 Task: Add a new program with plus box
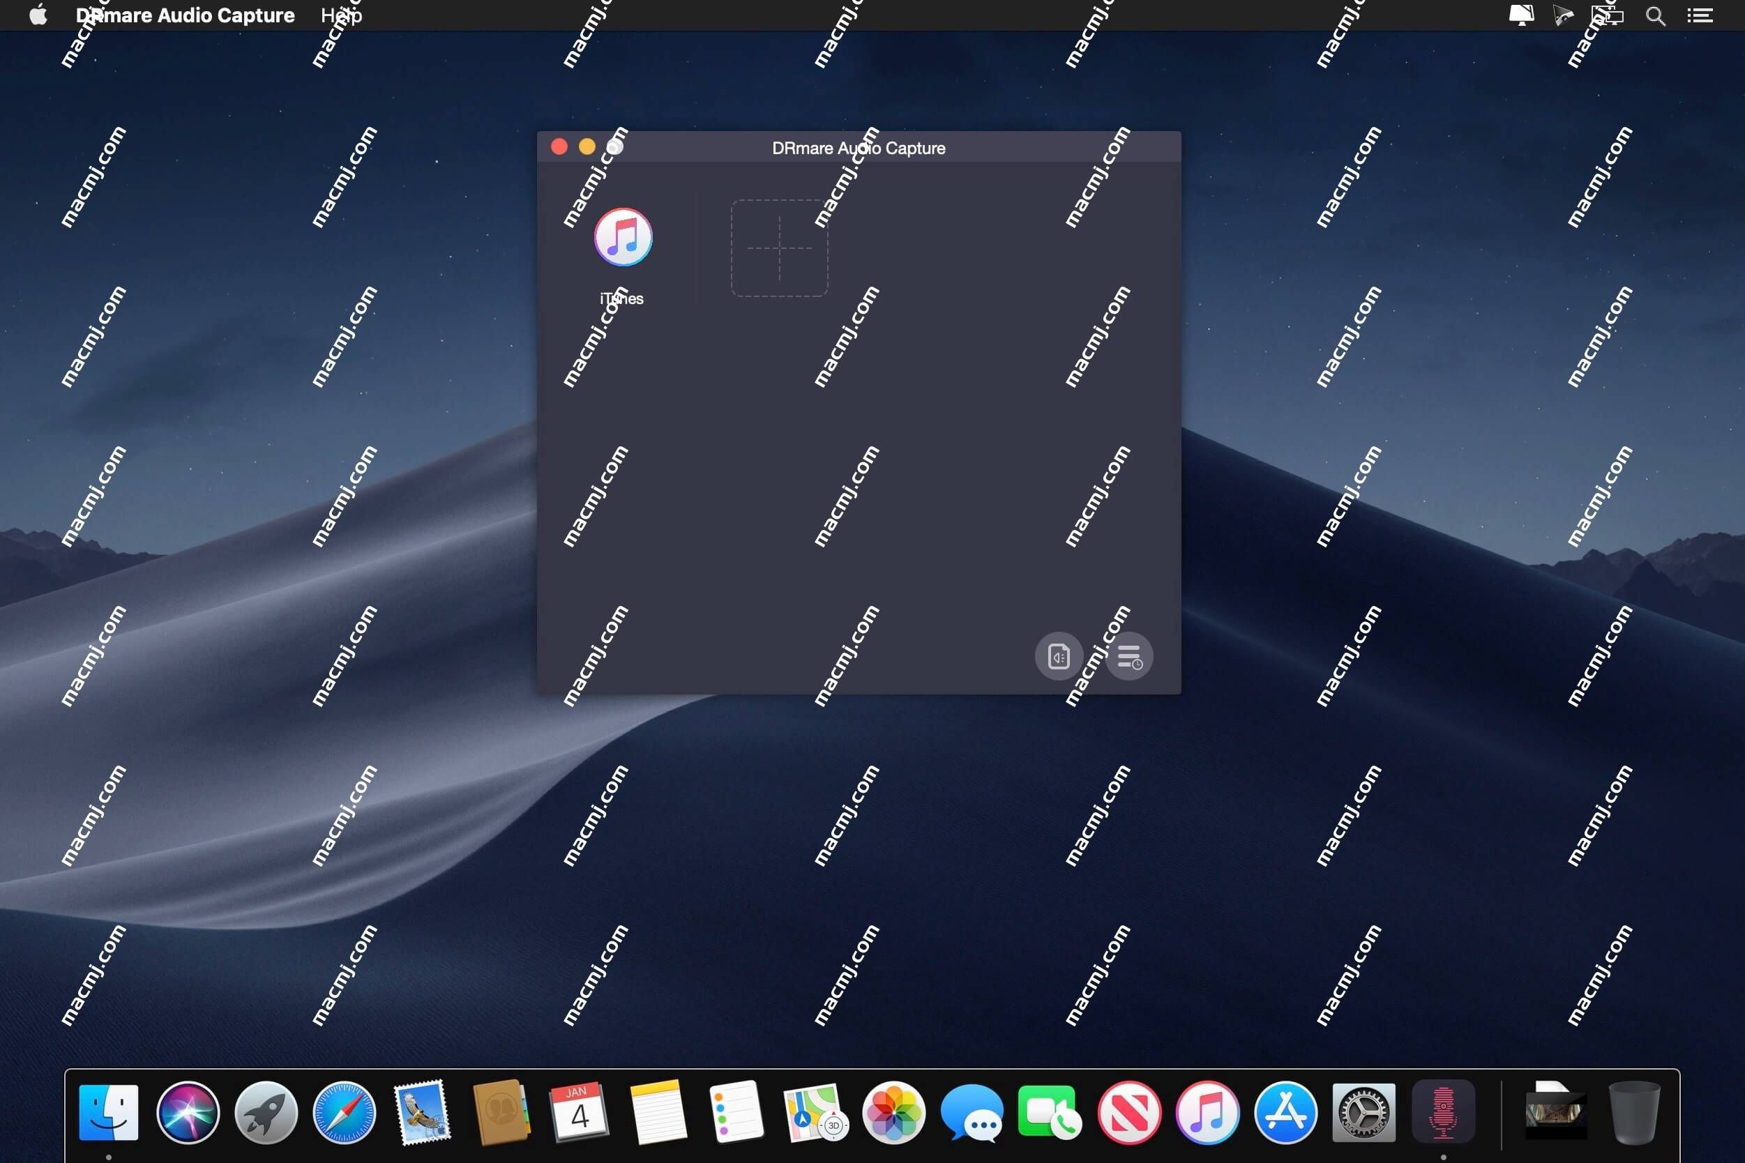coord(779,248)
